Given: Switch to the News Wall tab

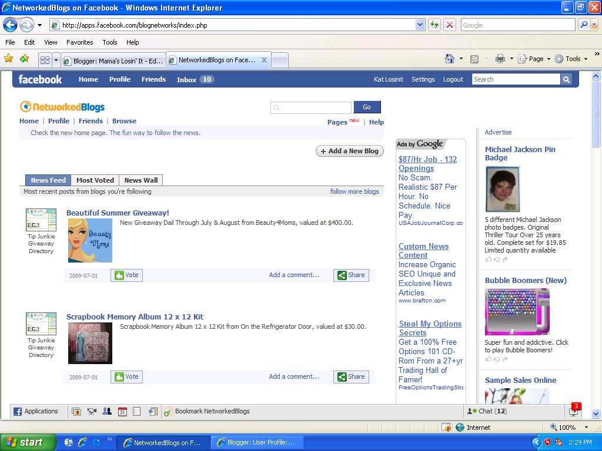Looking at the screenshot, I should (x=141, y=180).
